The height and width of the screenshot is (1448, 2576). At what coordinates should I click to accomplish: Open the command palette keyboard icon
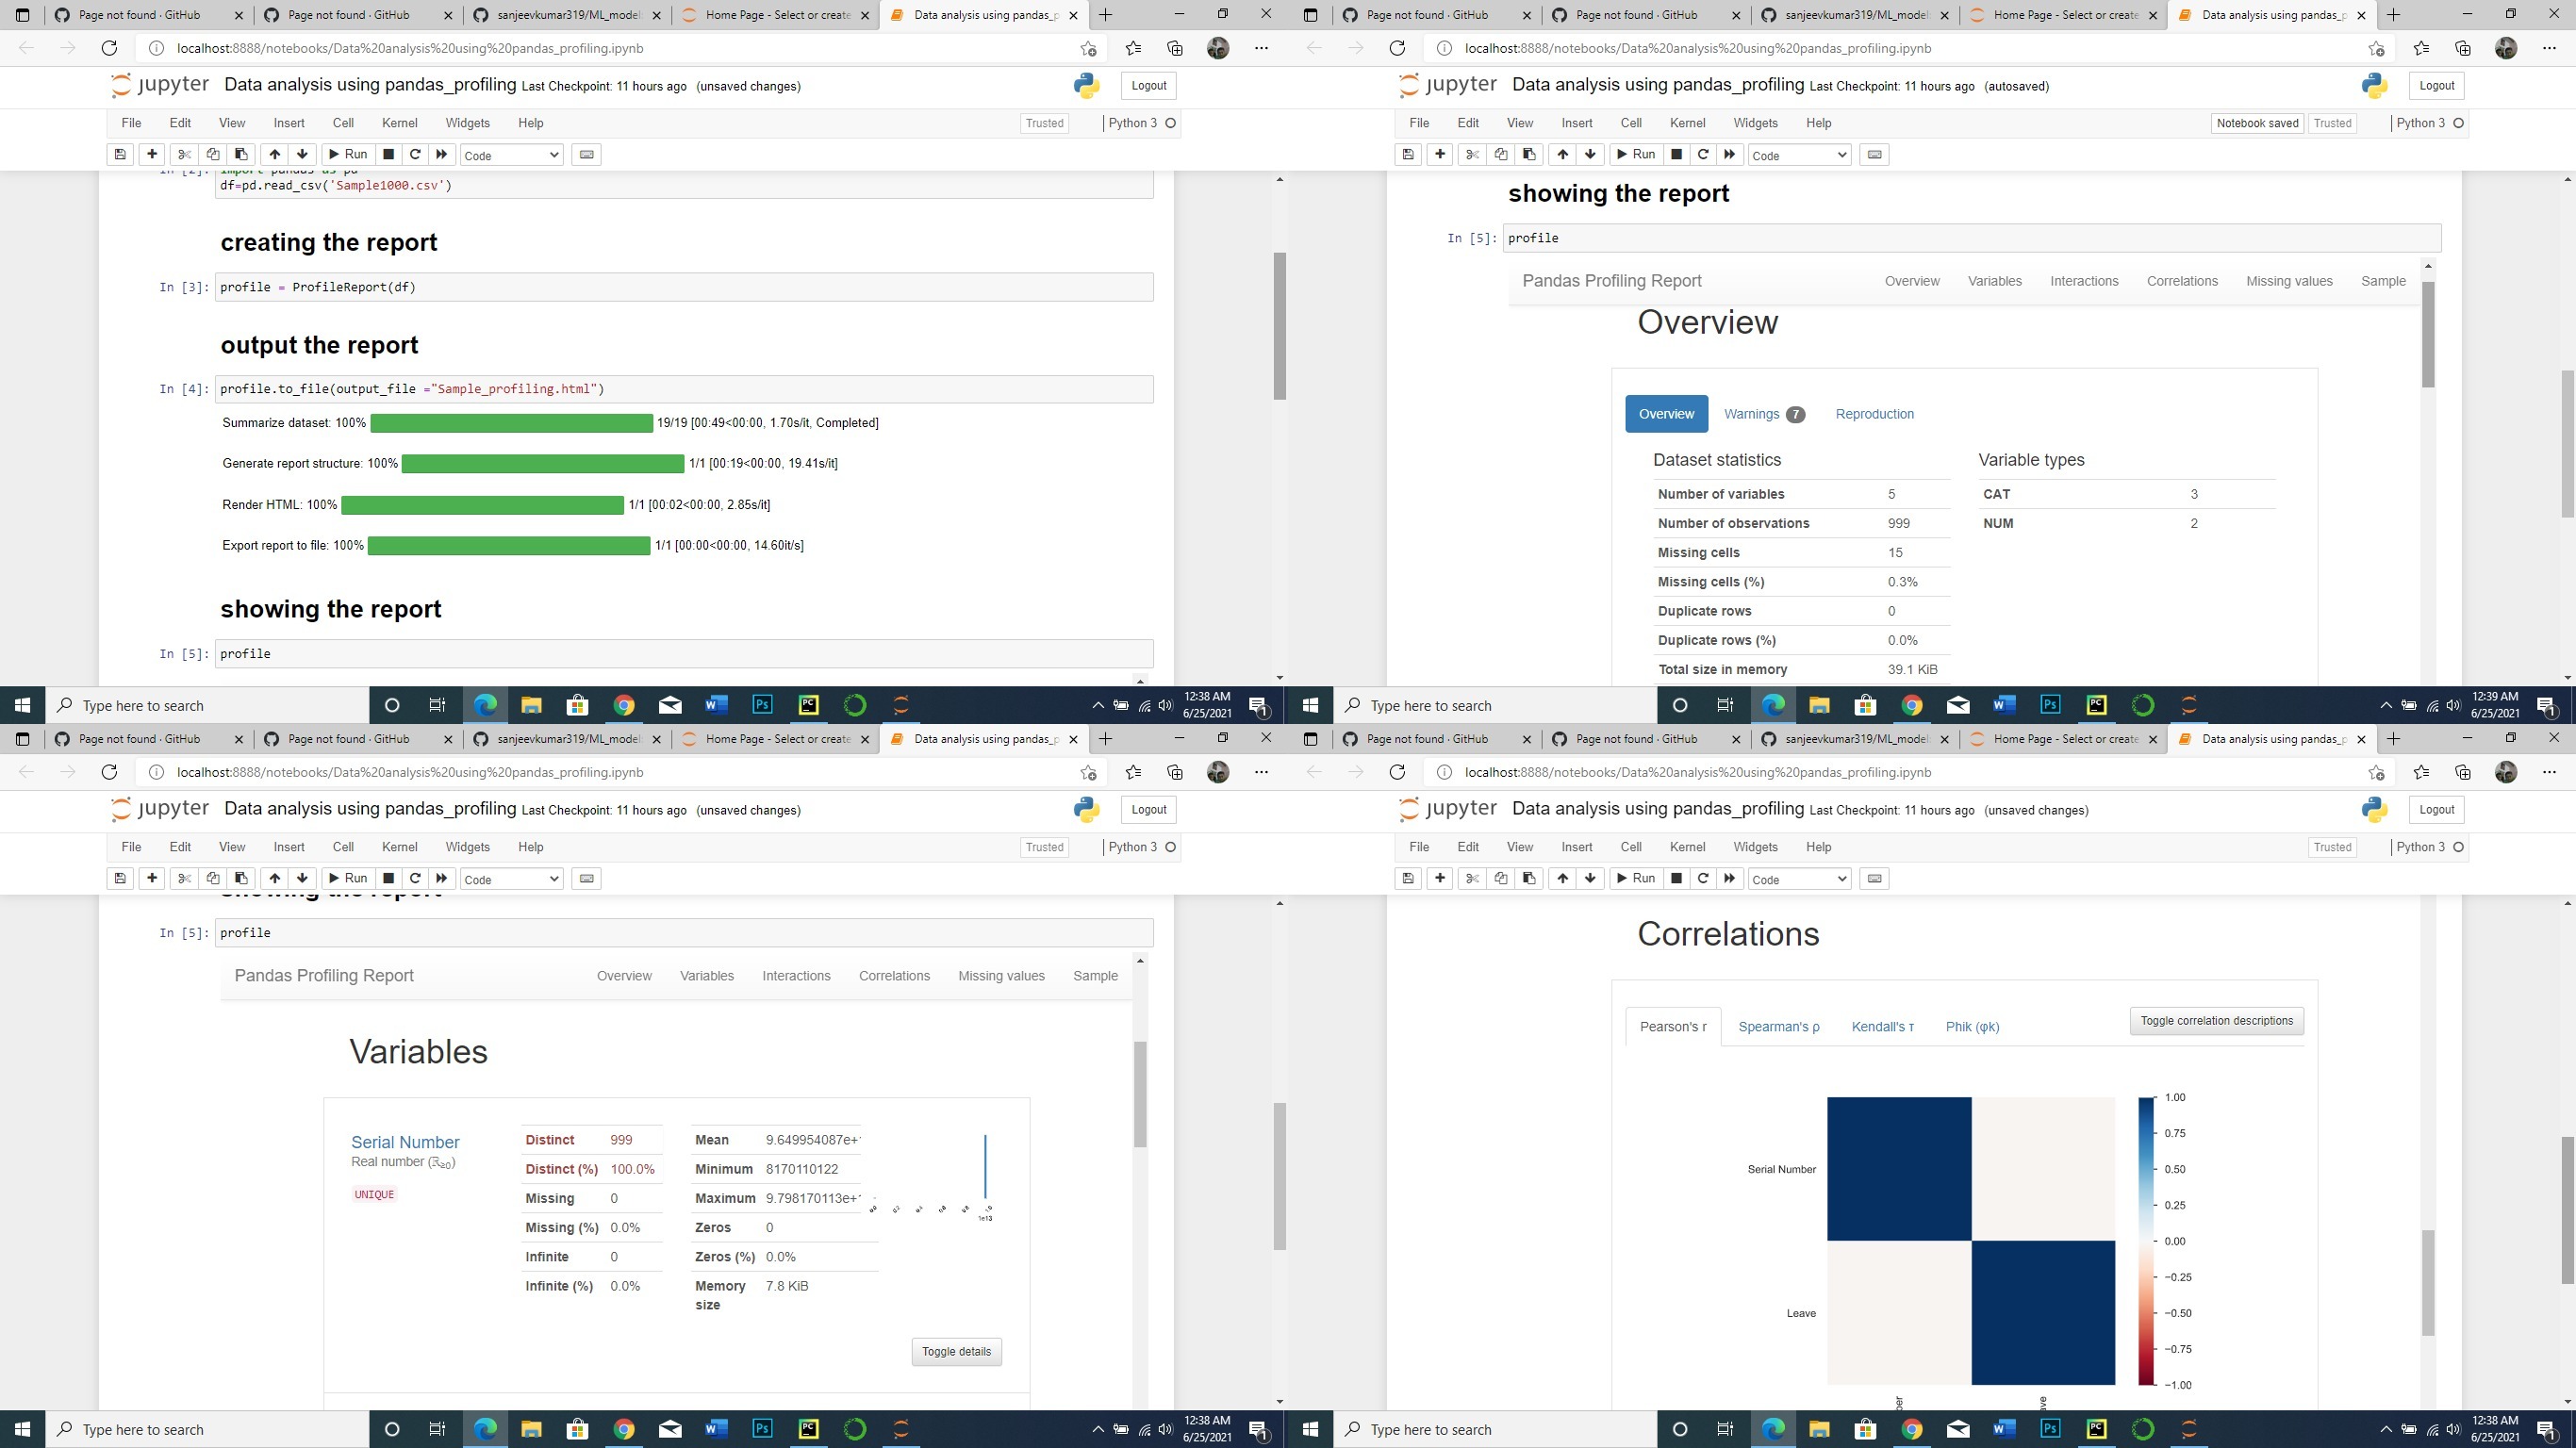(x=586, y=154)
